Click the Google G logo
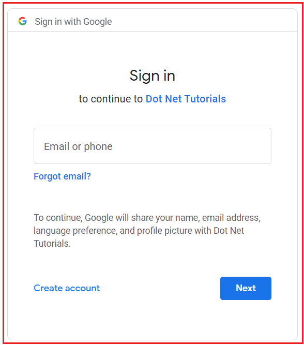The width and height of the screenshot is (304, 345). [22, 21]
